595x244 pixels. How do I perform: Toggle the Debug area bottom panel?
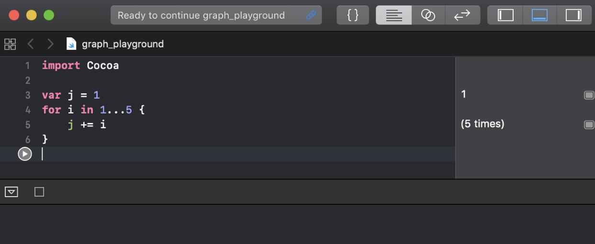(x=539, y=15)
